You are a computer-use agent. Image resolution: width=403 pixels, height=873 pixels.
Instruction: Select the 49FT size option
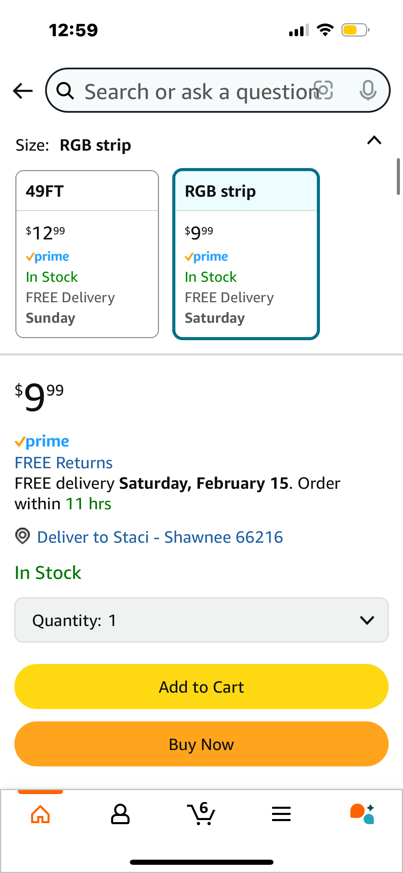tap(87, 254)
